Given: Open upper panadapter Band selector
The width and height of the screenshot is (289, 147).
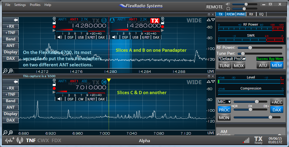Looking at the screenshot, I should pyautogui.click(x=11, y=39).
